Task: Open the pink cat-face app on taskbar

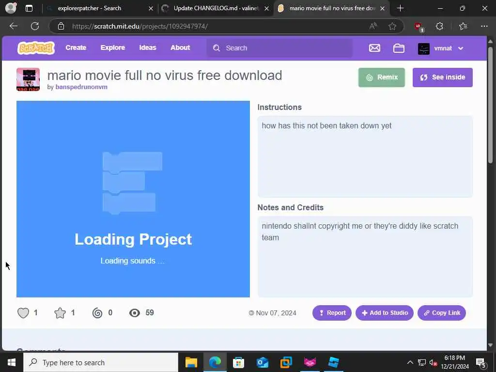Action: pyautogui.click(x=310, y=362)
